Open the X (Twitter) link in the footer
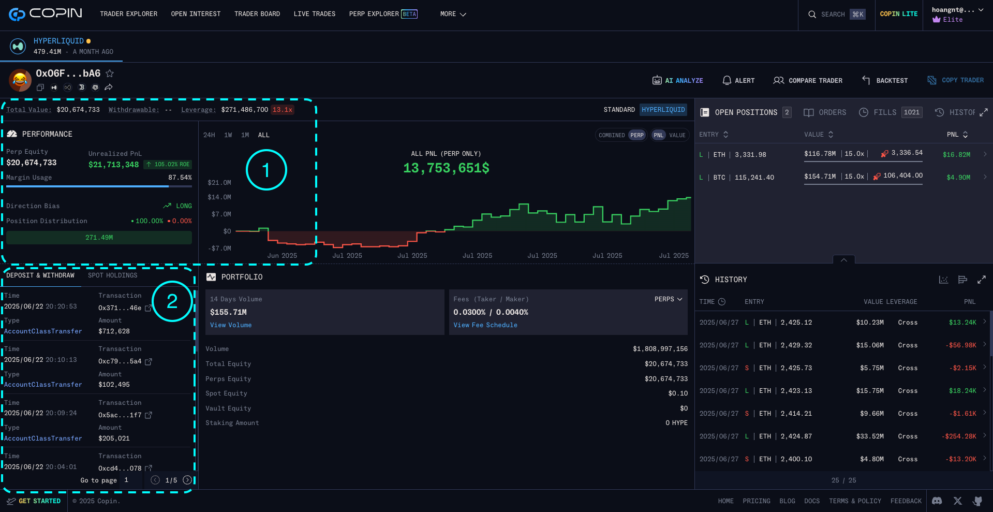 click(958, 501)
